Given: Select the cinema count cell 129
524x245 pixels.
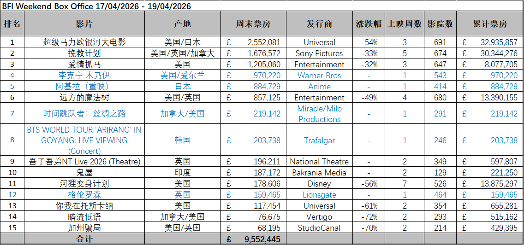Looking at the screenshot, I should pos(440,173).
